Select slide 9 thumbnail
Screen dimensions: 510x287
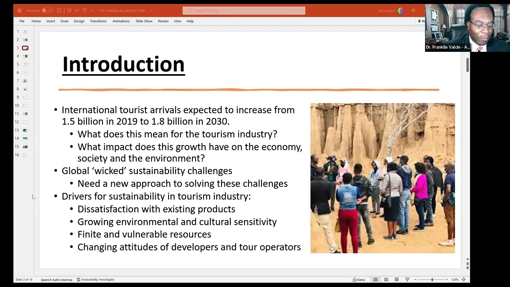(x=25, y=97)
